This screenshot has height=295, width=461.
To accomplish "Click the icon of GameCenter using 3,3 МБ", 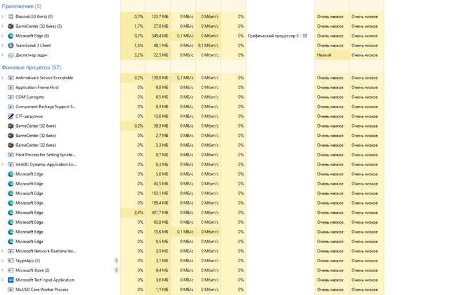I will 10,145.
